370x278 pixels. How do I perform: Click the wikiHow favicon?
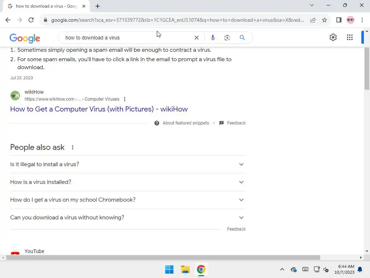(15, 96)
